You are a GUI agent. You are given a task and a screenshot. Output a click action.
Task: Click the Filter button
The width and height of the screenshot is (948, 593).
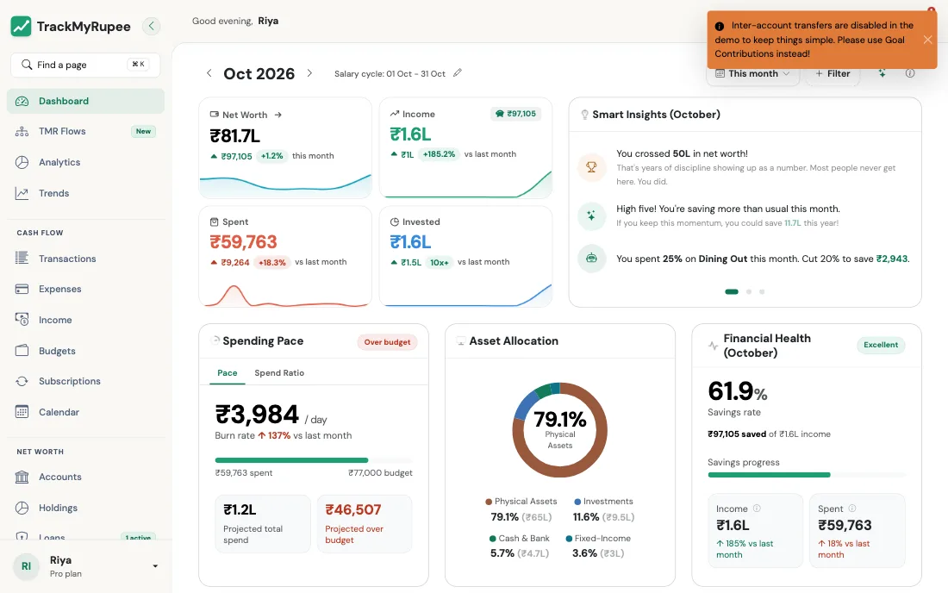(833, 74)
